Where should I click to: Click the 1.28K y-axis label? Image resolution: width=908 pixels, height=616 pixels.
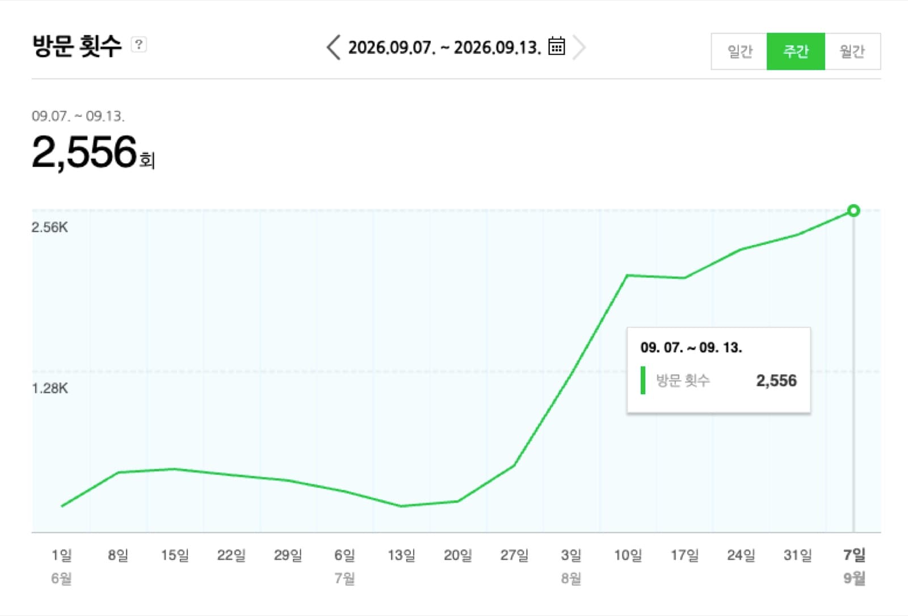pyautogui.click(x=49, y=389)
